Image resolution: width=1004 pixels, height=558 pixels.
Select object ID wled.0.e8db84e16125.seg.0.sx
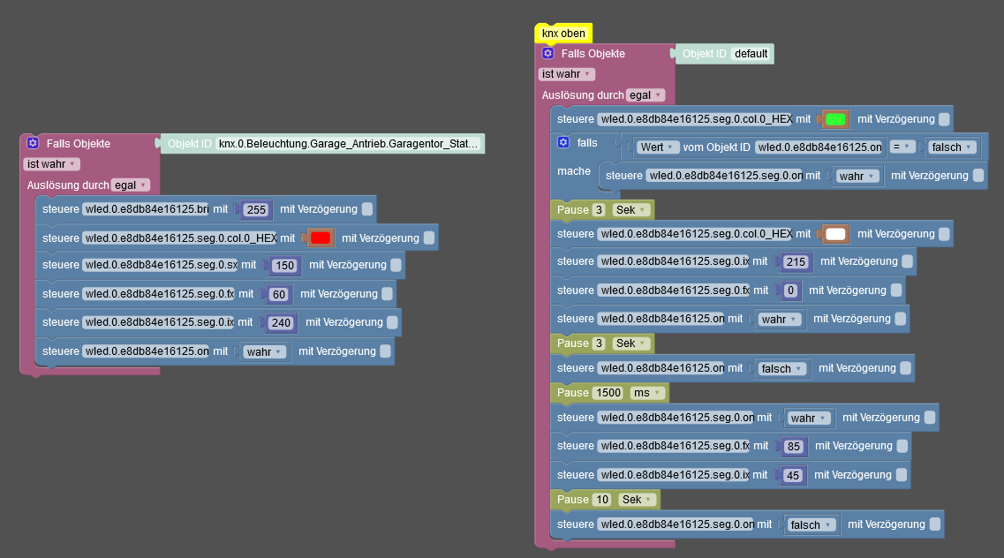pos(161,265)
